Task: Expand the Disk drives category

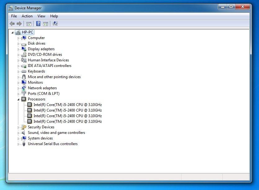Action: [x=18, y=44]
